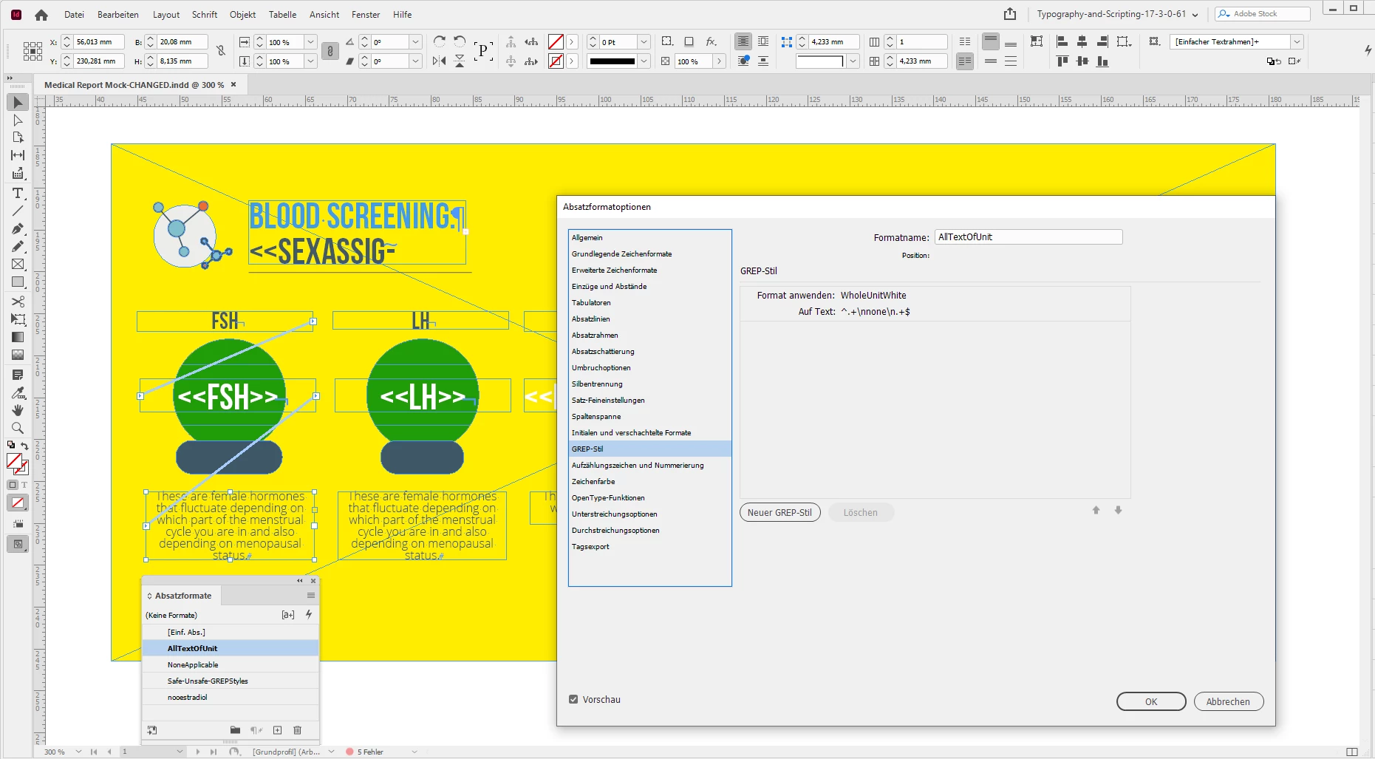
Task: Search in the Adobe Stock field
Action: [x=1263, y=14]
